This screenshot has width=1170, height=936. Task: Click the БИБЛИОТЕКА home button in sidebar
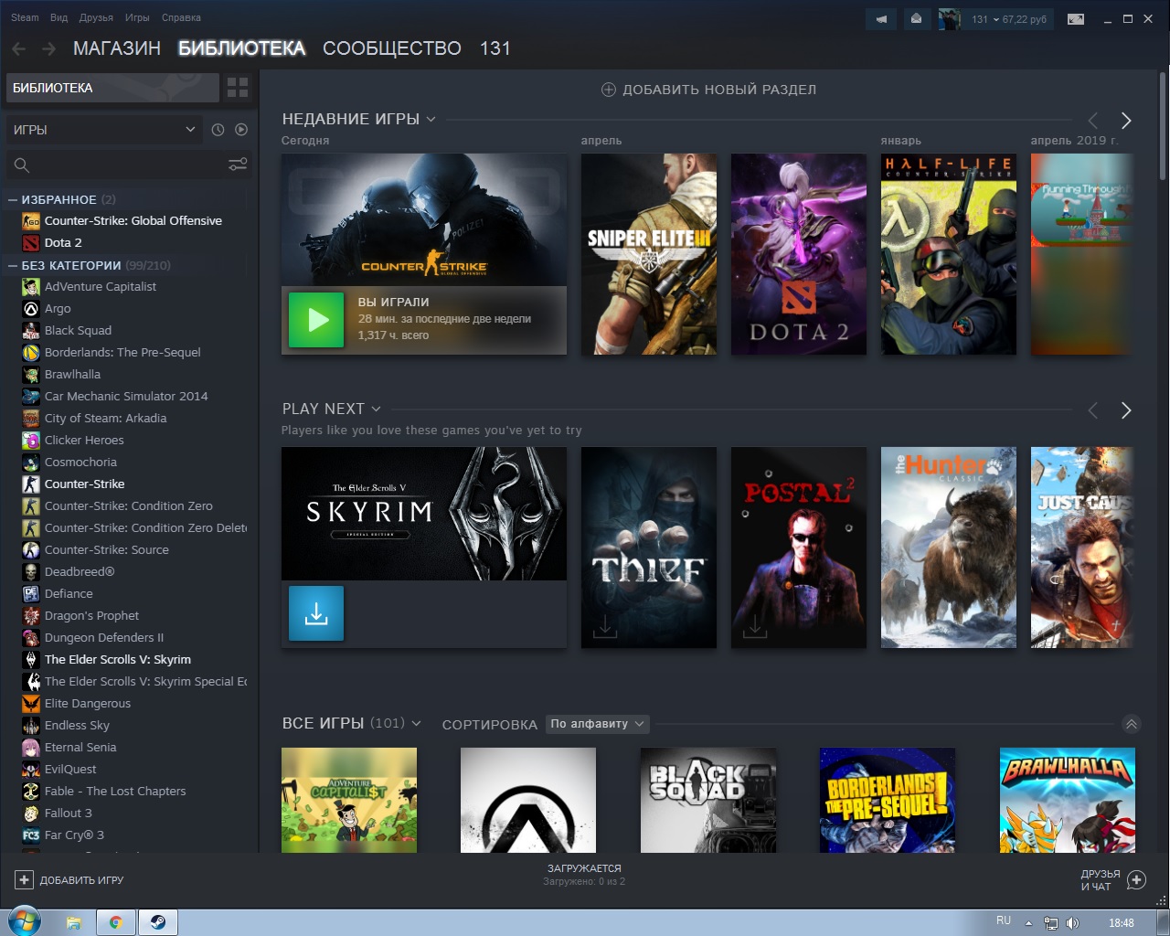tap(112, 88)
